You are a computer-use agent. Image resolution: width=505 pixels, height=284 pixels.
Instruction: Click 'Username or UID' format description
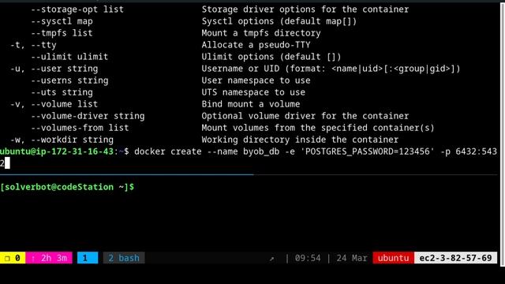pyautogui.click(x=331, y=69)
